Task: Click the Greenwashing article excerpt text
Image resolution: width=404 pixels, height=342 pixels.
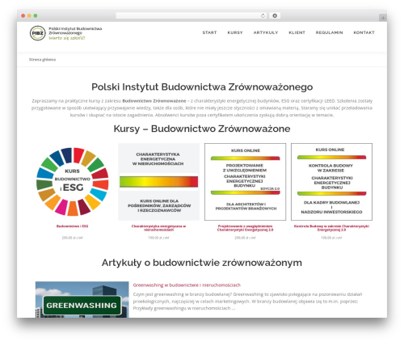Action: tap(247, 302)
